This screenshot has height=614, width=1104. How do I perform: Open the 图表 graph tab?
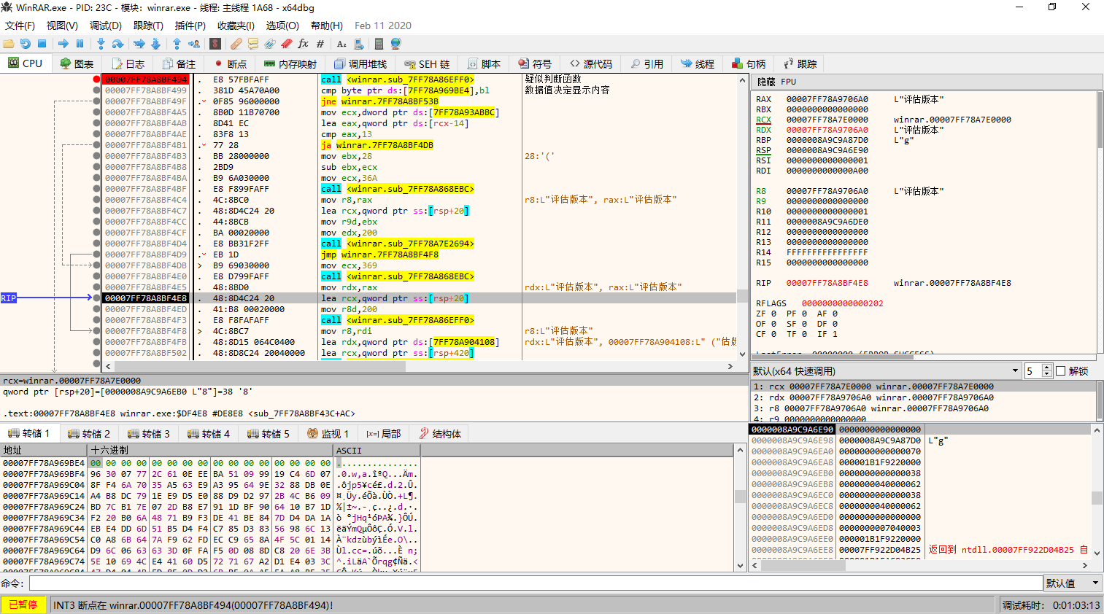[x=77, y=64]
